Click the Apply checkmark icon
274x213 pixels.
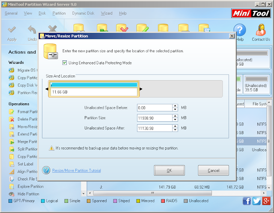(x=12, y=30)
